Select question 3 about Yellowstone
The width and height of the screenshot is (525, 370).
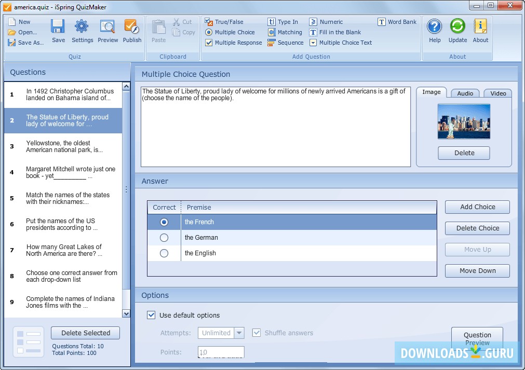tap(63, 146)
